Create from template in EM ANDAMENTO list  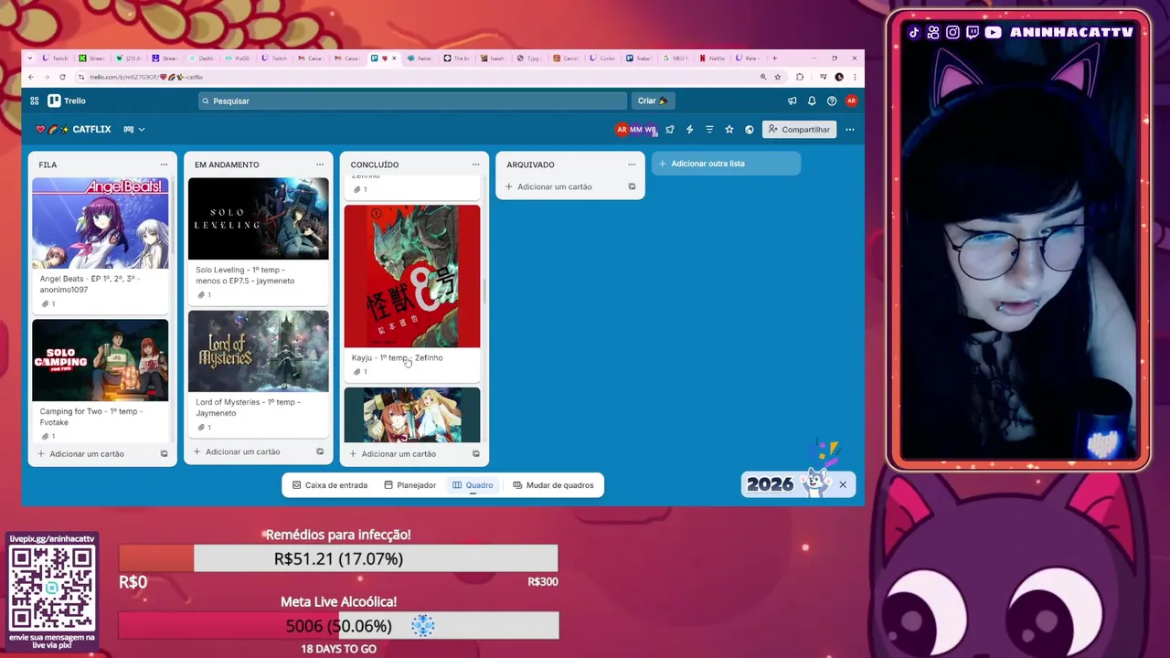320,451
